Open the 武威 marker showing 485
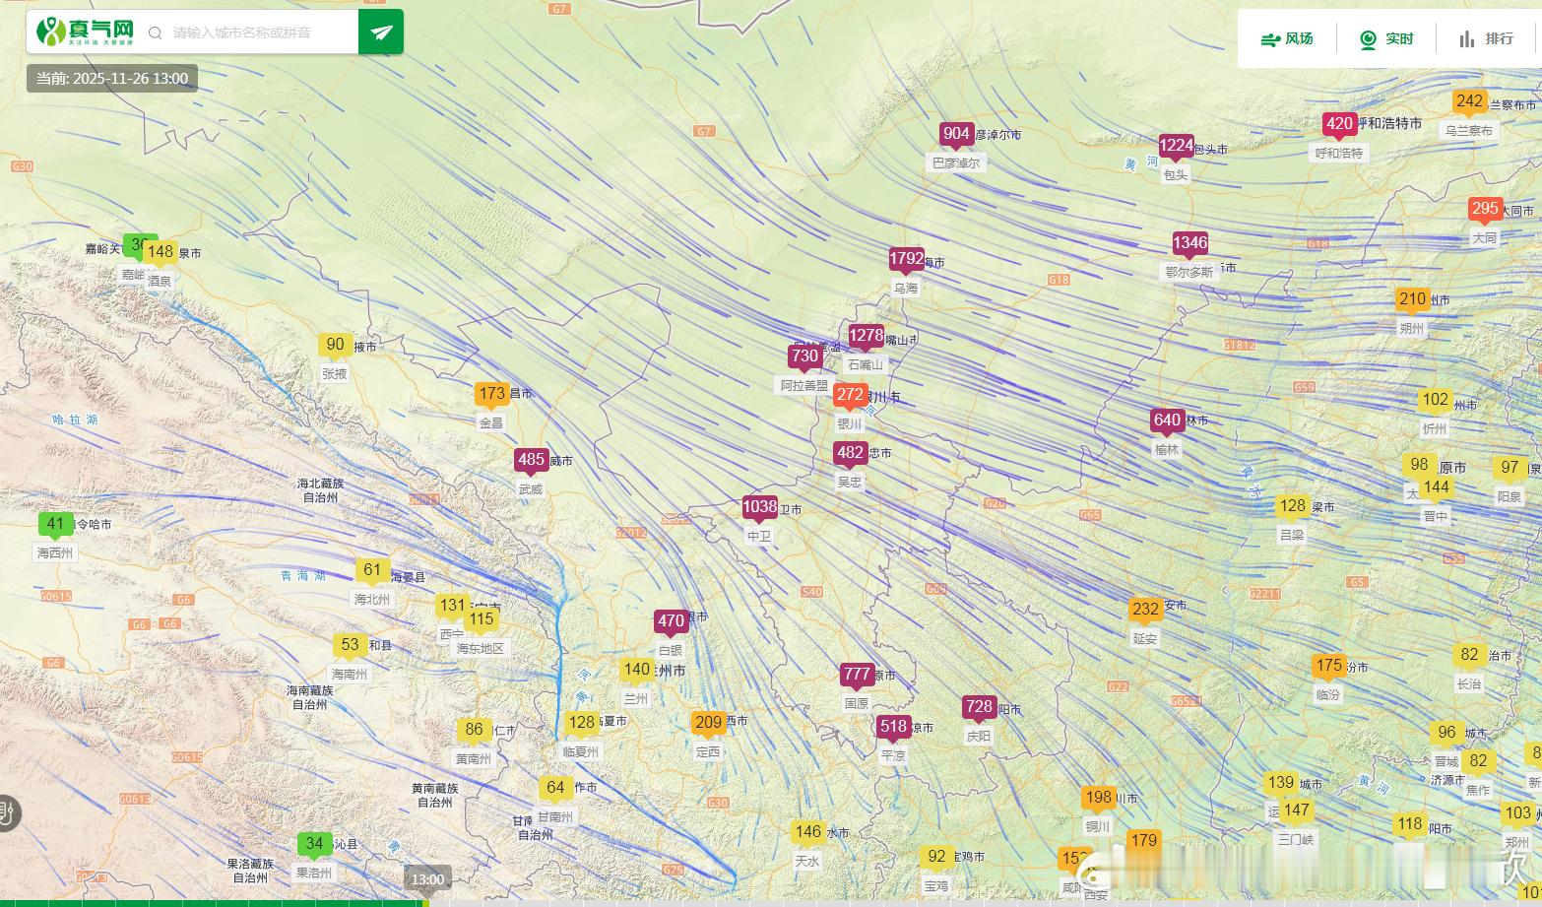This screenshot has height=907, width=1542. tap(531, 459)
